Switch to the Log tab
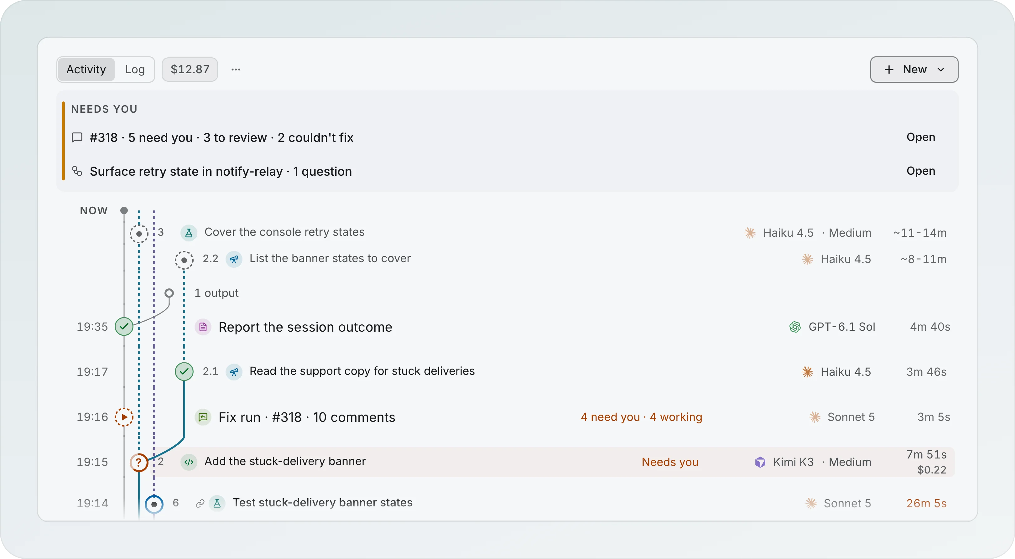Viewport: 1015px width, 559px height. (x=135, y=69)
